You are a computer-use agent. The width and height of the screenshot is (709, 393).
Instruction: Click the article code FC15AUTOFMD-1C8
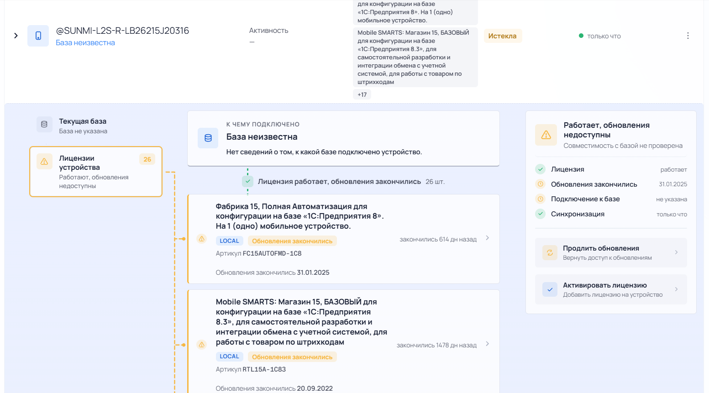coord(272,253)
